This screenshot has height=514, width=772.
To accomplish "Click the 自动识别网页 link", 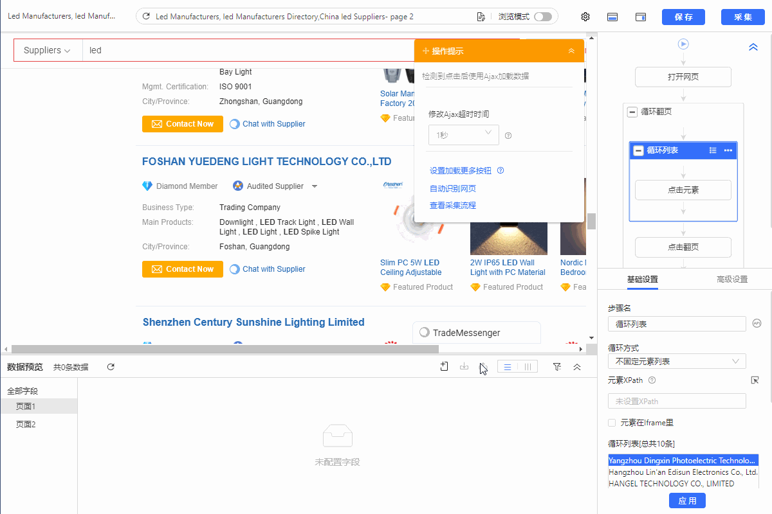I will (453, 188).
